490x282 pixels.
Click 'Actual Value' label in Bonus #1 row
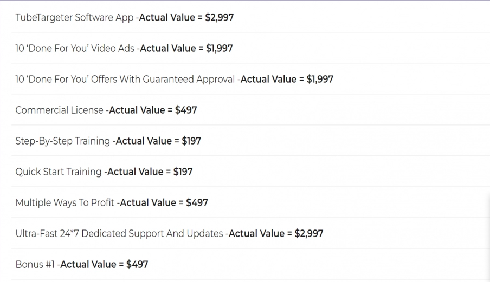(89, 264)
